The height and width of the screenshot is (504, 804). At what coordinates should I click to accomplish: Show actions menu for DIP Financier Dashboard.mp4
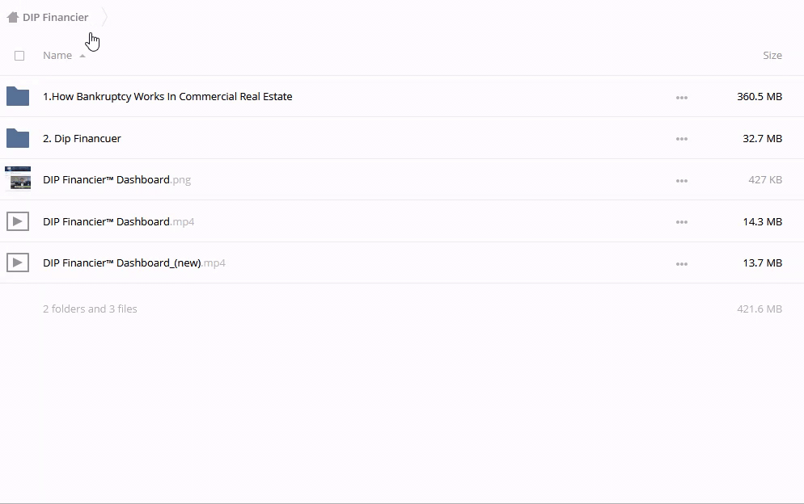(x=682, y=222)
